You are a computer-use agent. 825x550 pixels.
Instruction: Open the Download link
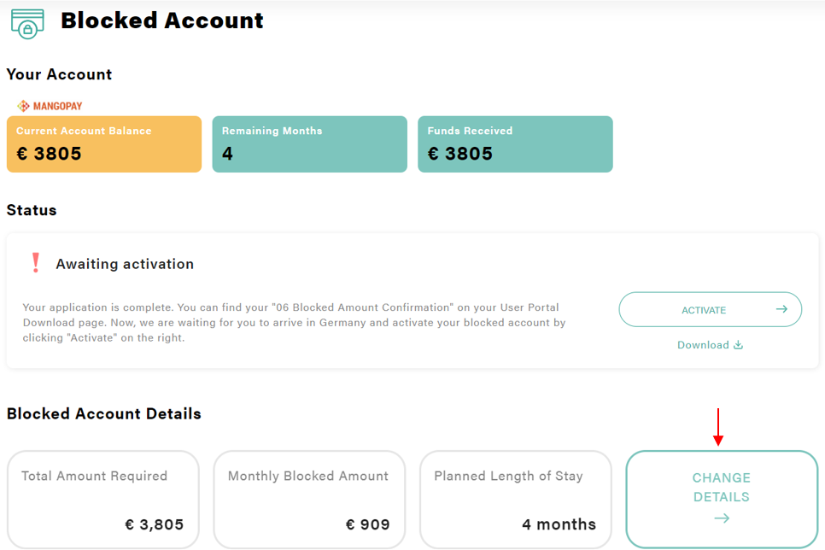point(704,345)
